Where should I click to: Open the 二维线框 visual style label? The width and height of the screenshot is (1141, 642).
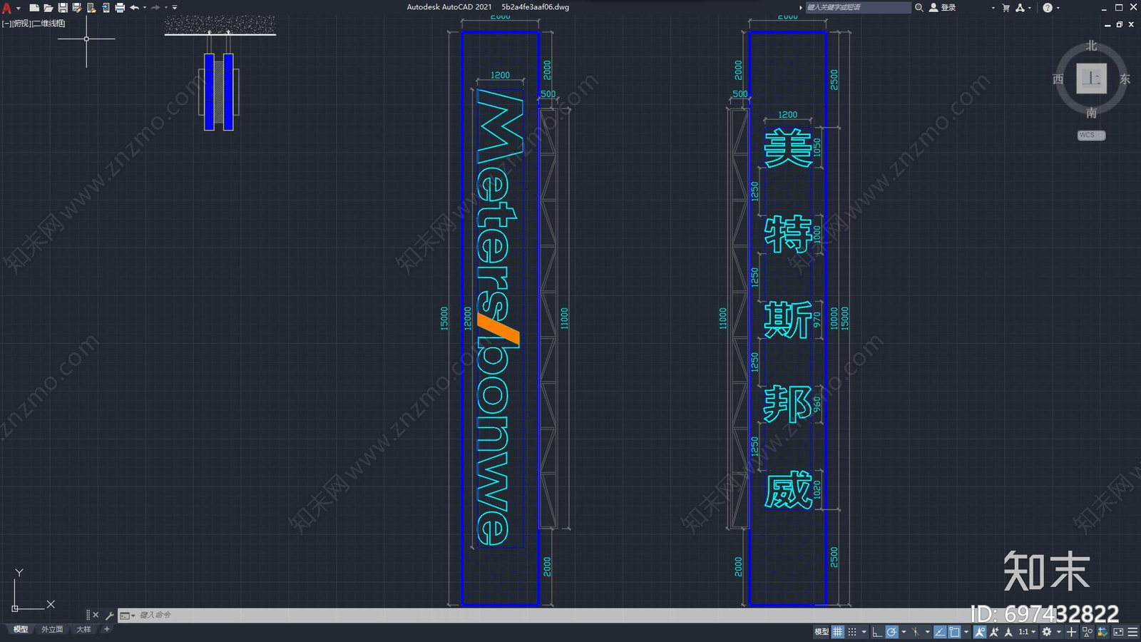[49, 24]
